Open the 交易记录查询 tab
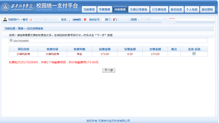 point(139,9)
